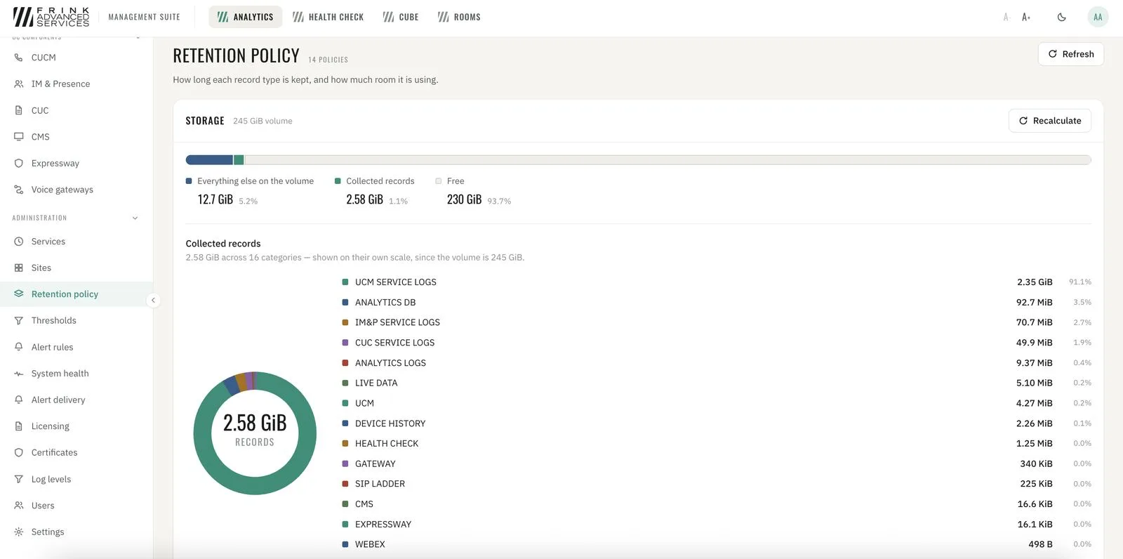This screenshot has height=559, width=1123.
Task: Collapse the sidebar with the arrow handle
Action: [x=153, y=300]
